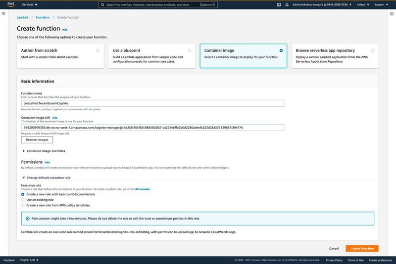This screenshot has width=396, height=264.
Task: Open the Services dropdown menu
Action: tap(30, 4)
